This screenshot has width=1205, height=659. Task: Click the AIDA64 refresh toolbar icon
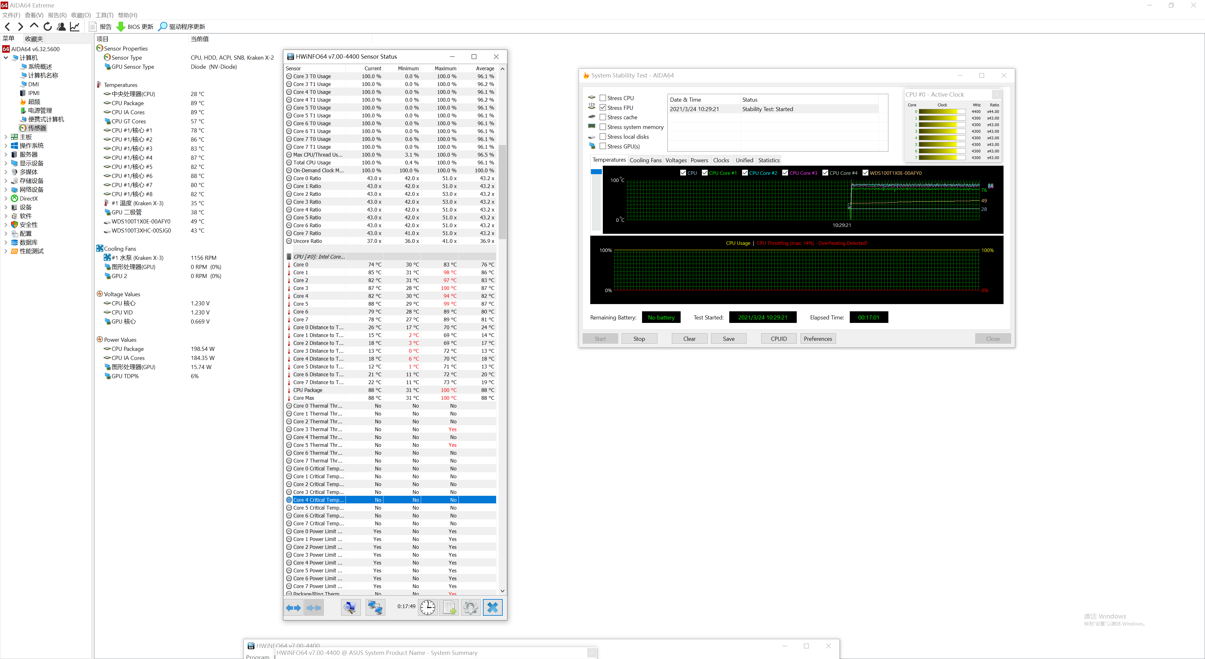(48, 27)
